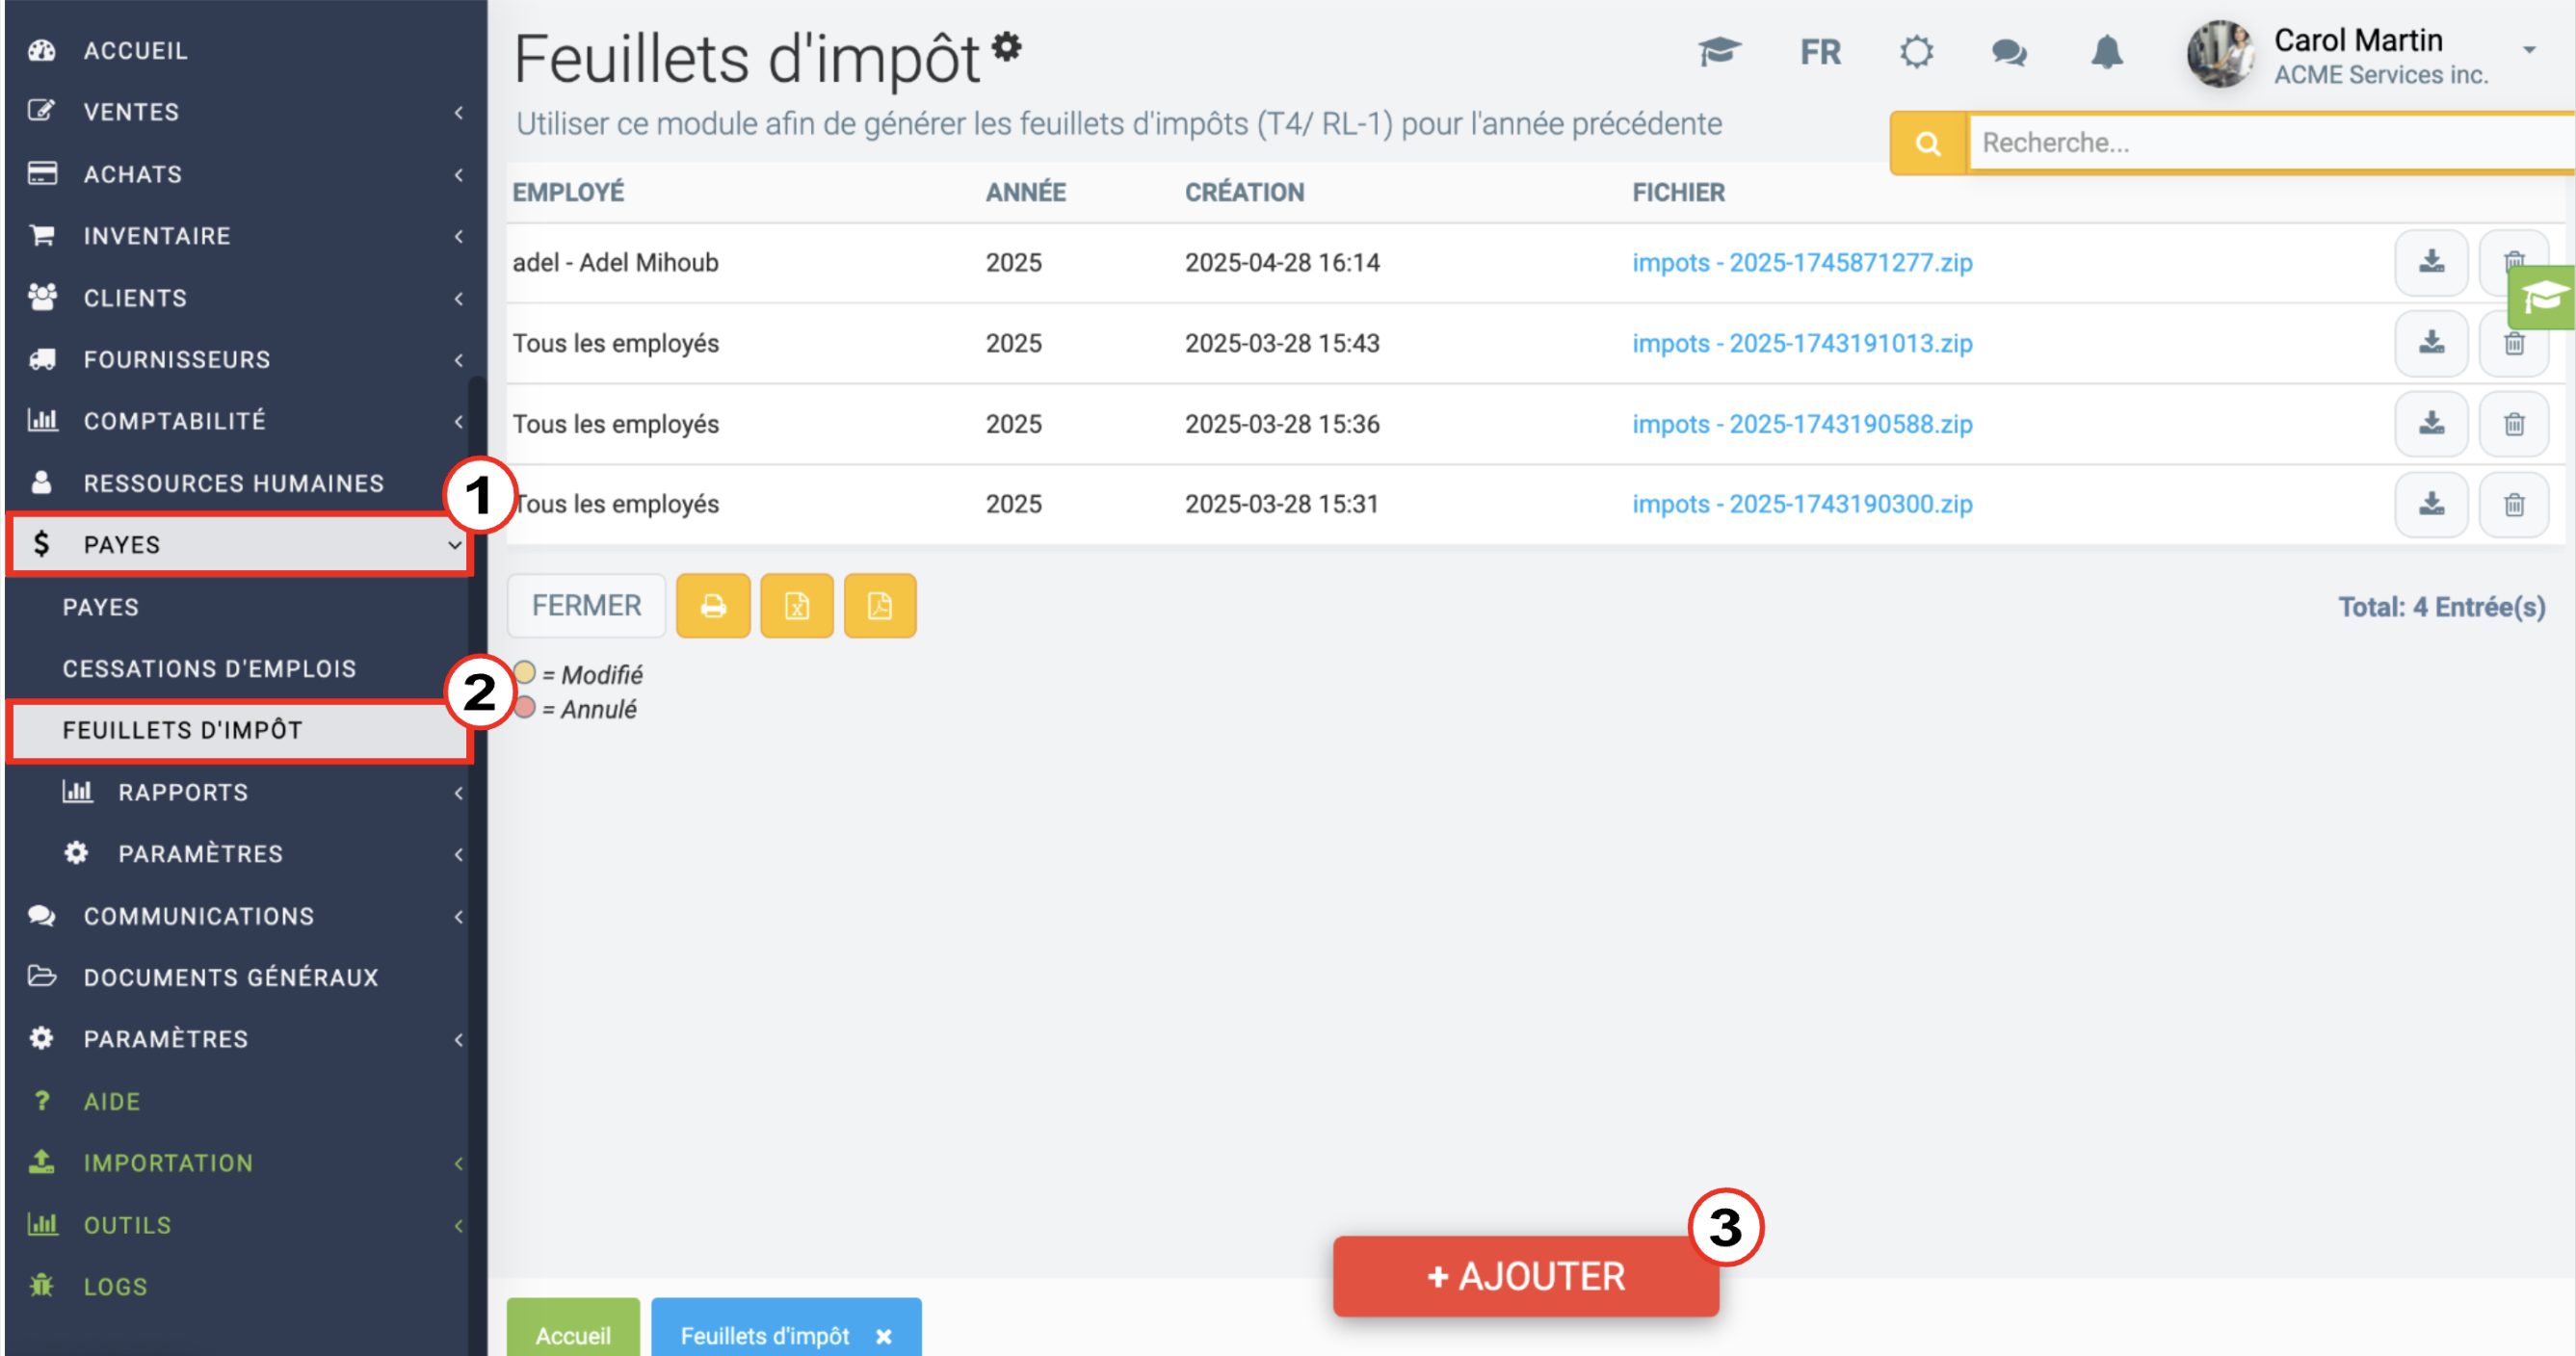Click the print icon button
The height and width of the screenshot is (1356, 2576).
[x=713, y=606]
